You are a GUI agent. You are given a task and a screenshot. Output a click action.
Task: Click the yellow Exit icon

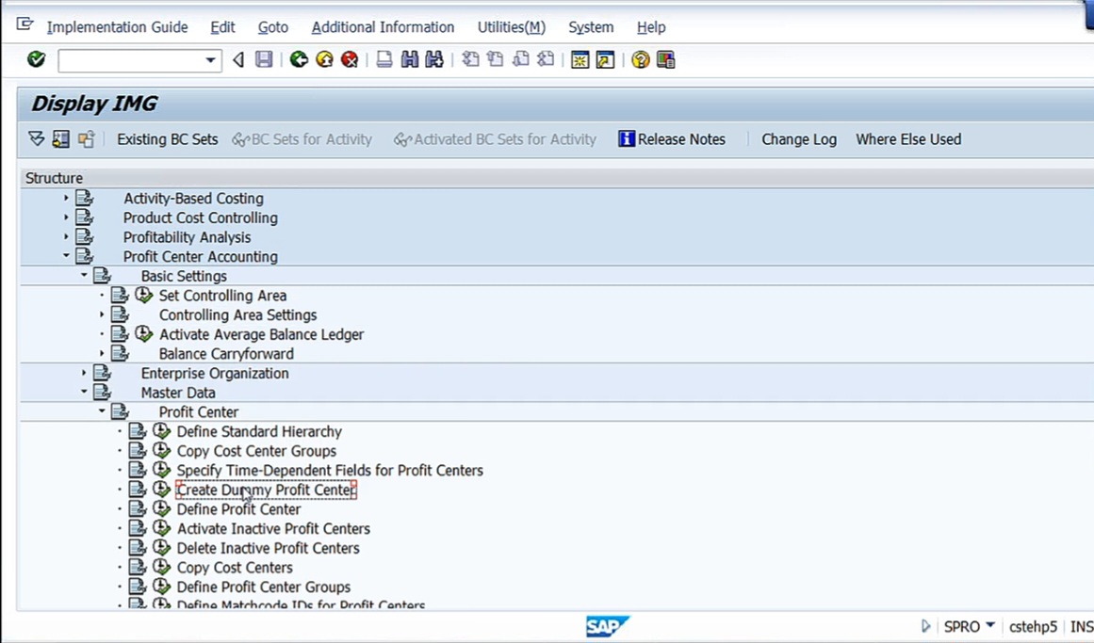point(324,60)
